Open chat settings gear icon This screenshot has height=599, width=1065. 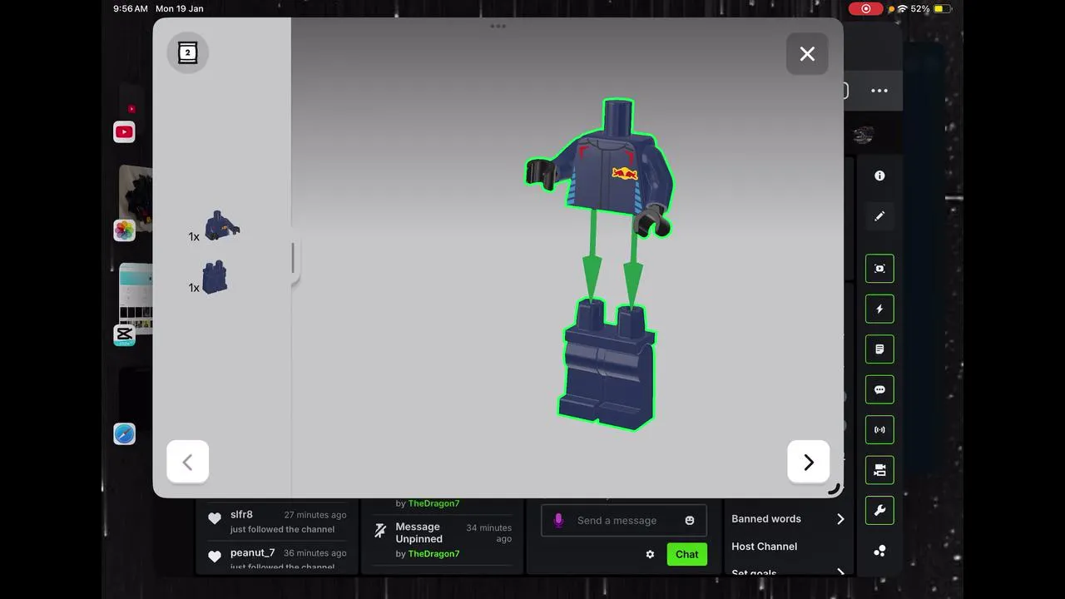coord(650,554)
